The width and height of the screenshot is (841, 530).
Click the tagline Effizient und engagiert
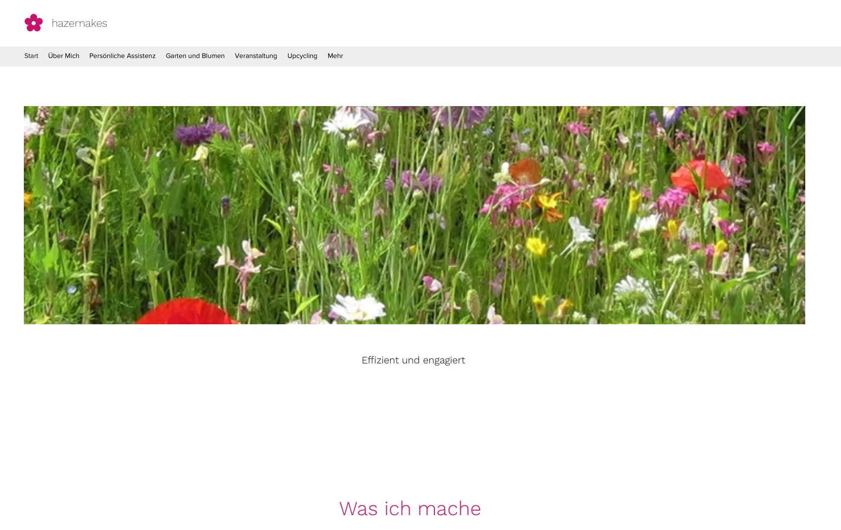[413, 360]
